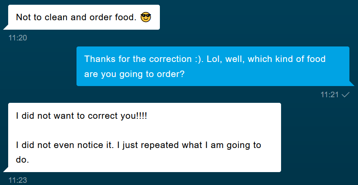358x185 pixels.
Task: Click the sent checkmark beside 11:21
Action: 346,95
